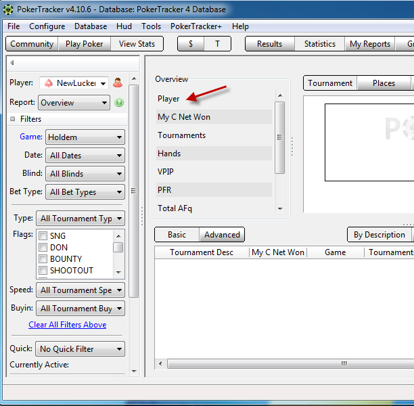Open the Game dropdown set to Holdem
The image size is (414, 406).
click(x=85, y=137)
